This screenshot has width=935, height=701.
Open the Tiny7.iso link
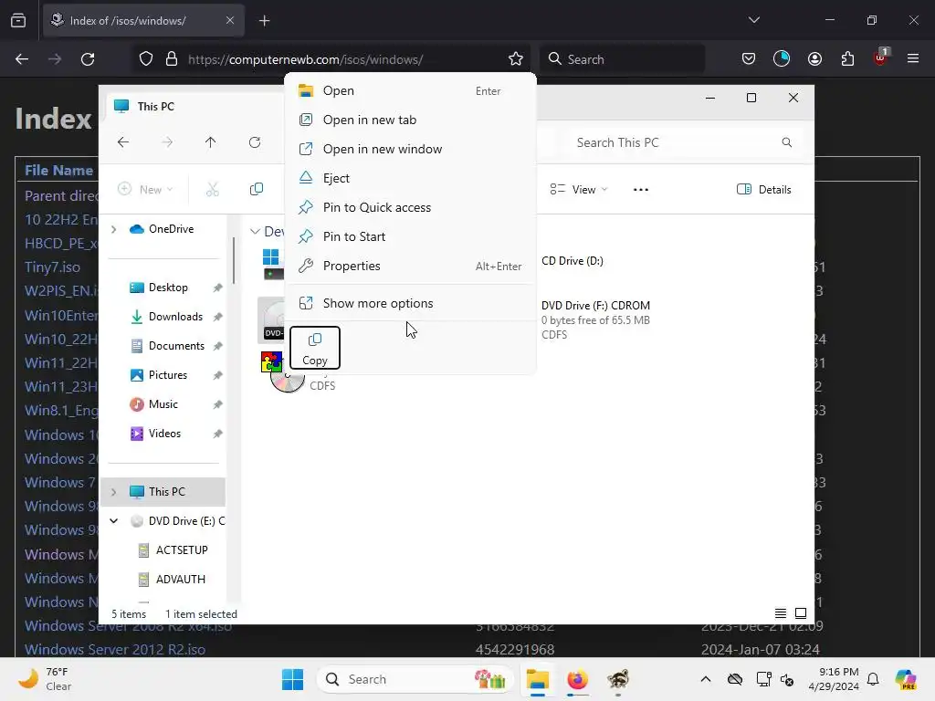click(52, 267)
